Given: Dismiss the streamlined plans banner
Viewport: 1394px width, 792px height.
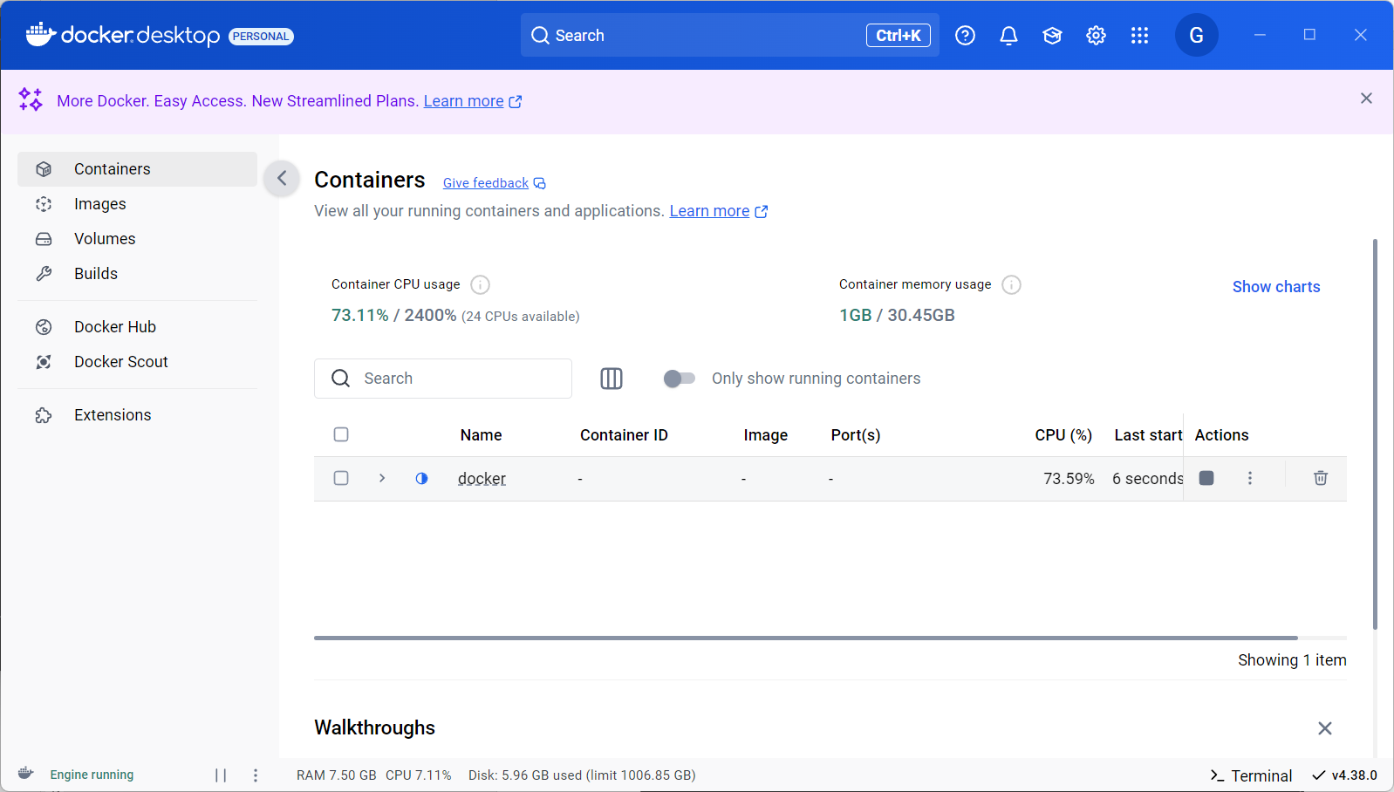Looking at the screenshot, I should pyautogui.click(x=1366, y=99).
